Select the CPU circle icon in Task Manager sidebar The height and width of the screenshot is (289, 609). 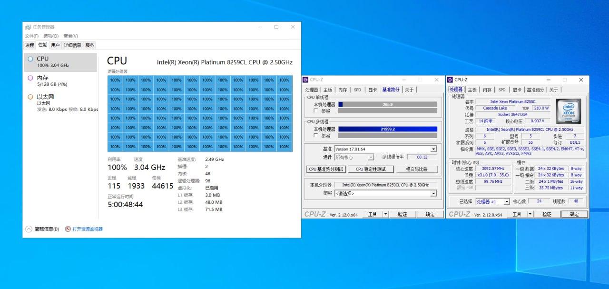pyautogui.click(x=30, y=59)
